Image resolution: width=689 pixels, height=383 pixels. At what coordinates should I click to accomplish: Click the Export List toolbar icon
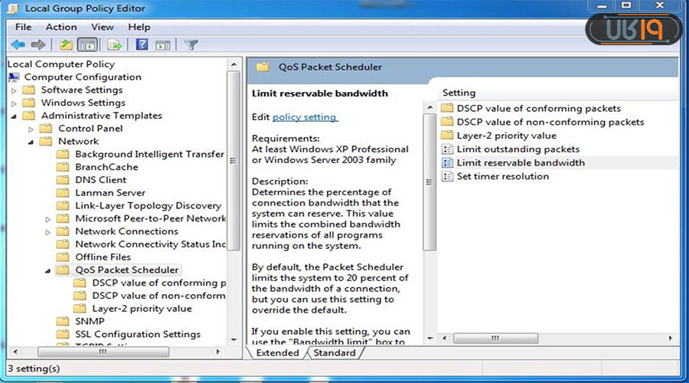pos(115,44)
